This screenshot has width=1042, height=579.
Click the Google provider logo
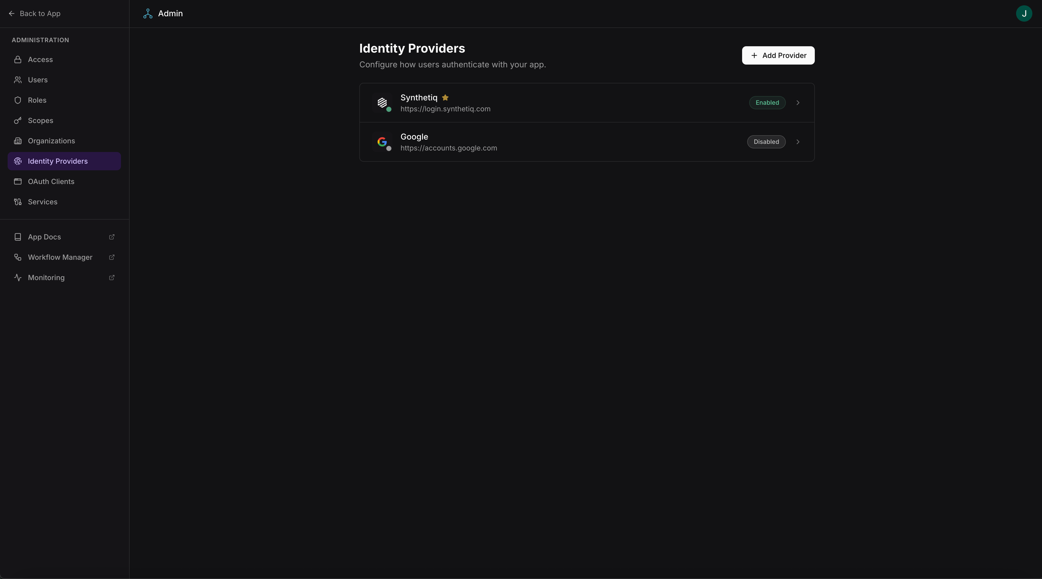(382, 142)
